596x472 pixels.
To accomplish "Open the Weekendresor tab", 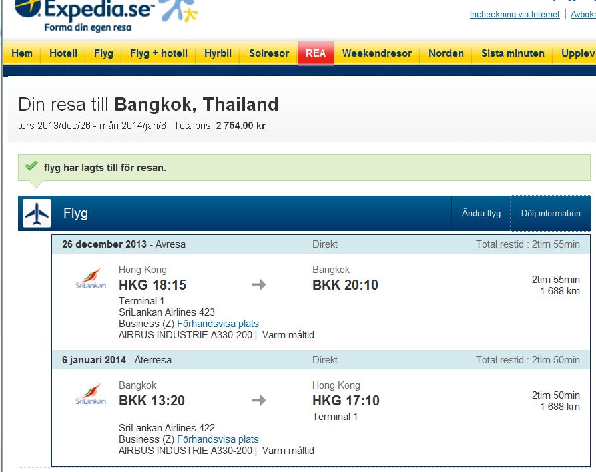I will (377, 53).
